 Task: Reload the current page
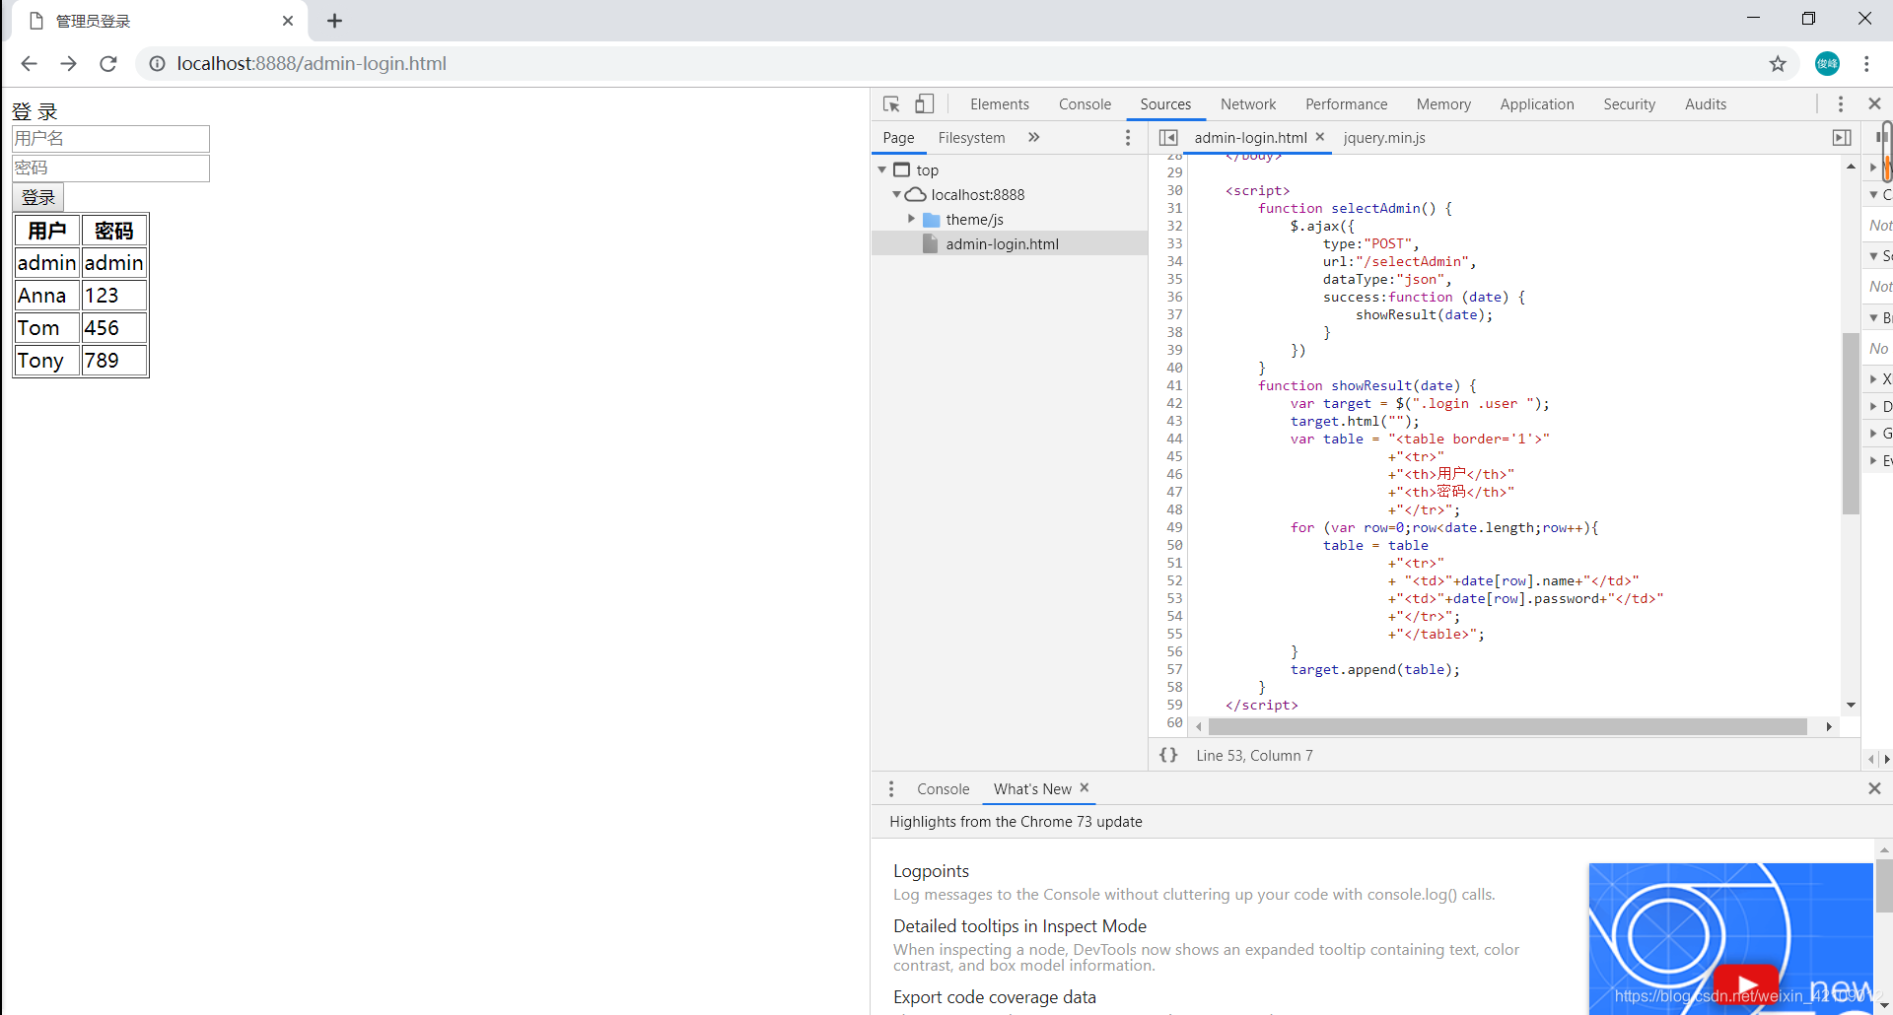(x=108, y=64)
